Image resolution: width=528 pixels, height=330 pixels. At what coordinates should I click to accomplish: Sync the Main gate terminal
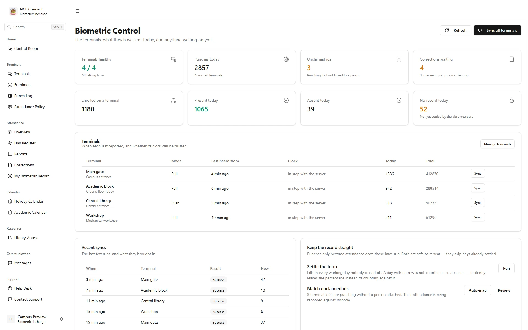tap(478, 174)
